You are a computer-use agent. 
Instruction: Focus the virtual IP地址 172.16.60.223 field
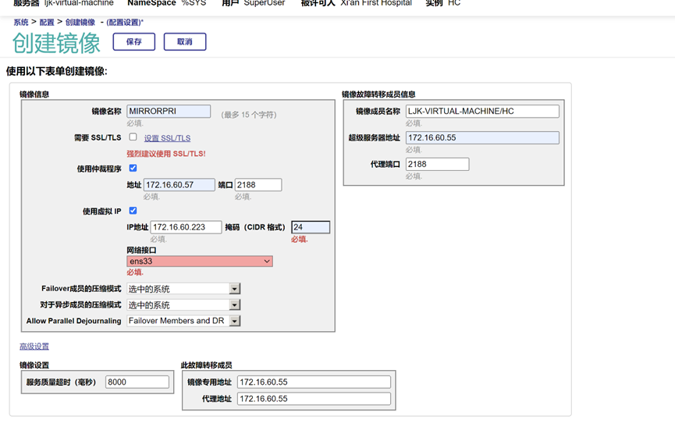[x=186, y=227]
